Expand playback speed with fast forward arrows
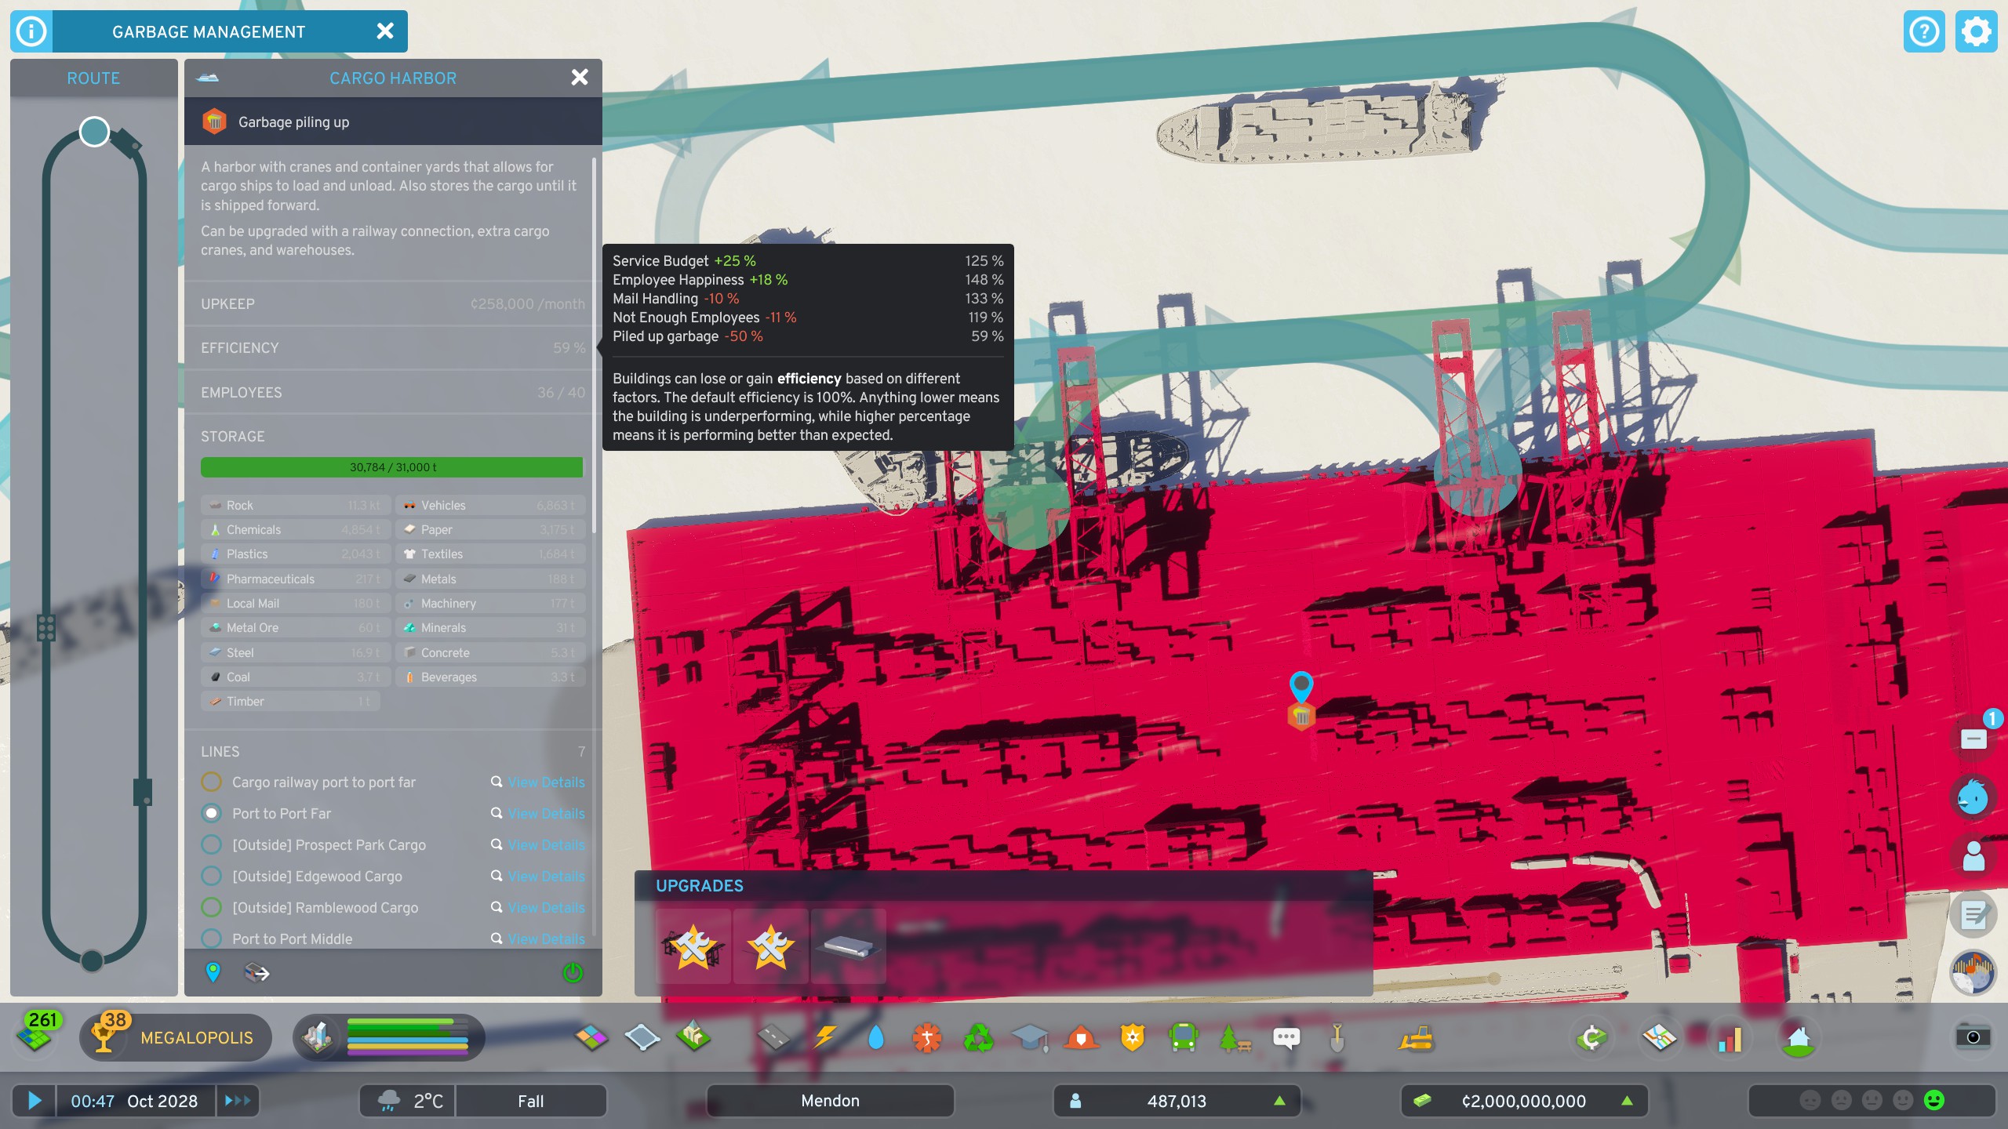This screenshot has width=2008, height=1129. [238, 1101]
